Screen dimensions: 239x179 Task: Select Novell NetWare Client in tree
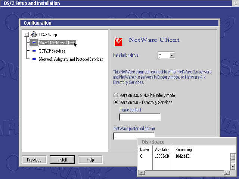coord(57,43)
